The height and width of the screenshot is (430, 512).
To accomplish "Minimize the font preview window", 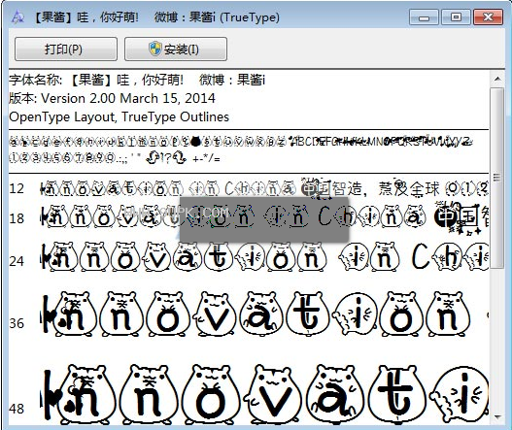I will [x=424, y=17].
